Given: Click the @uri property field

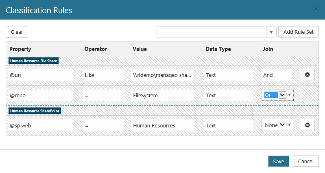Looking at the screenshot, I should pos(40,75).
